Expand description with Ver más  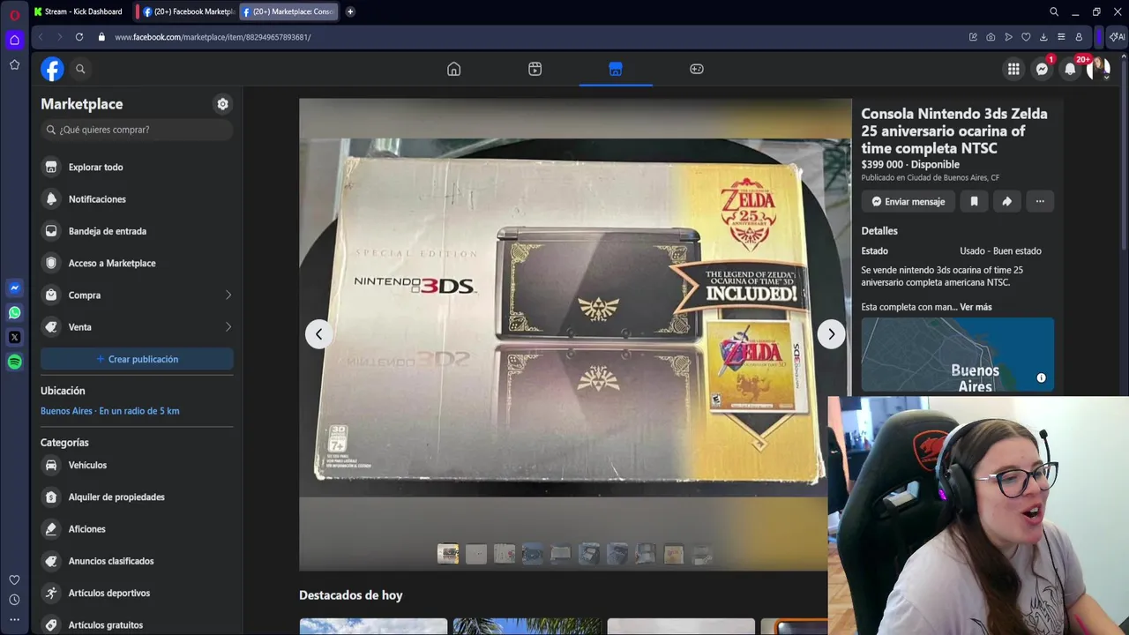(976, 307)
